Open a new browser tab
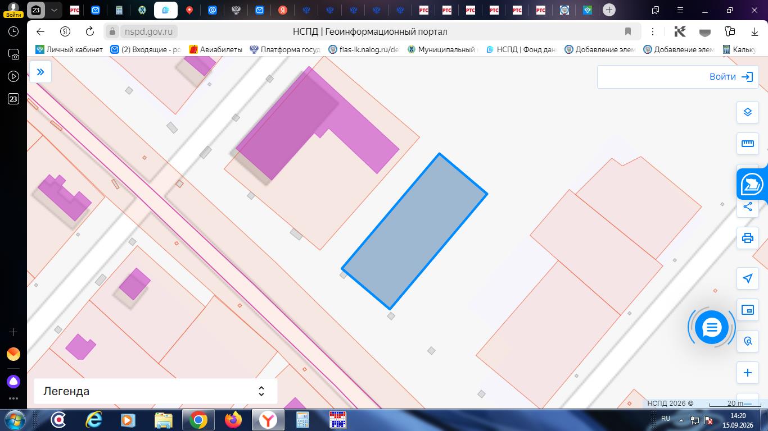Image resolution: width=768 pixels, height=431 pixels. (609, 10)
